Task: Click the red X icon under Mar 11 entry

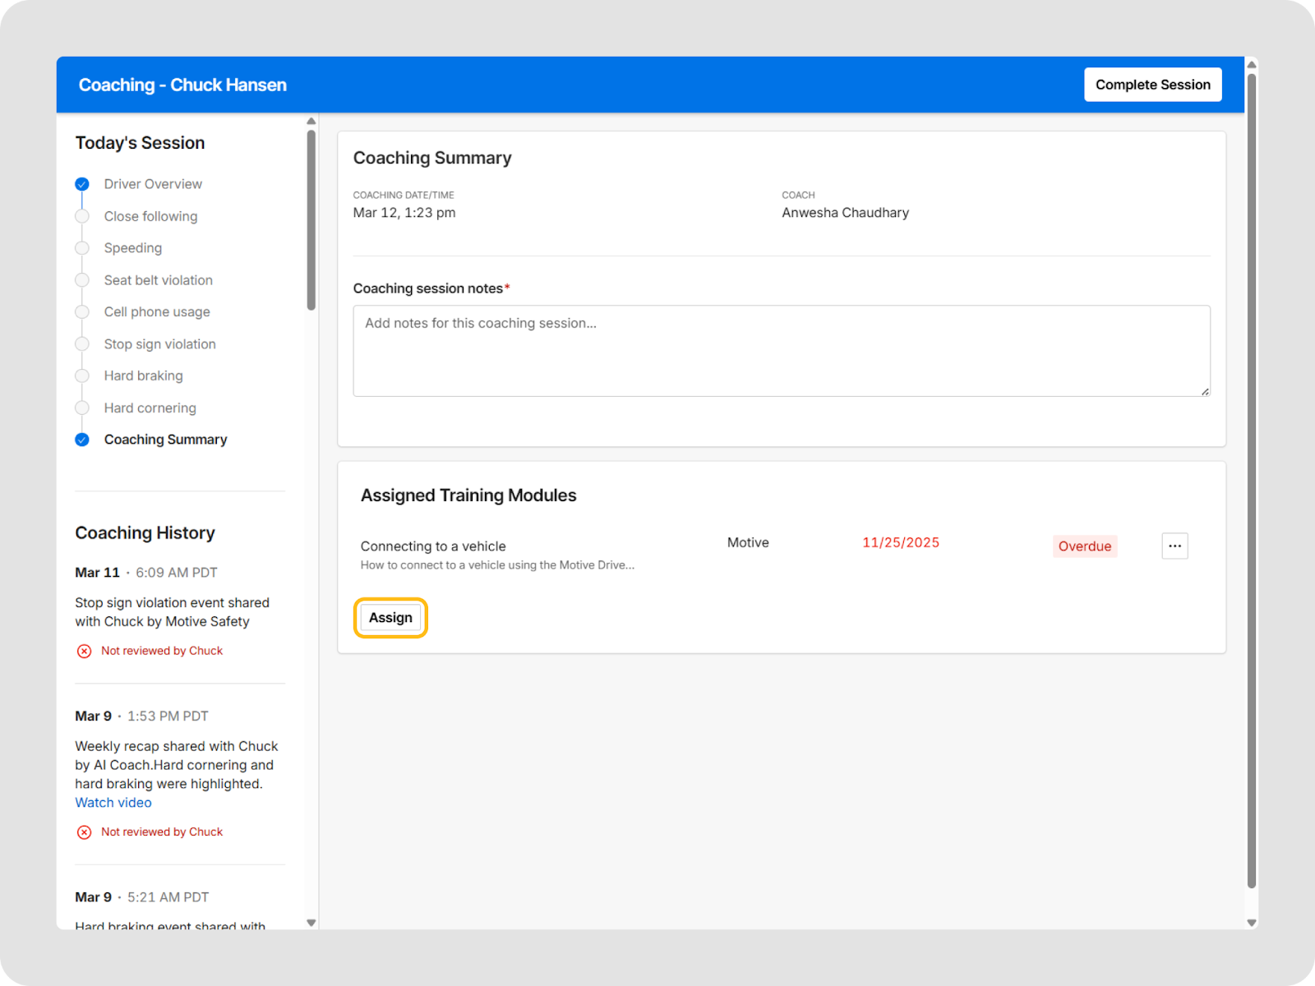Action: click(84, 651)
